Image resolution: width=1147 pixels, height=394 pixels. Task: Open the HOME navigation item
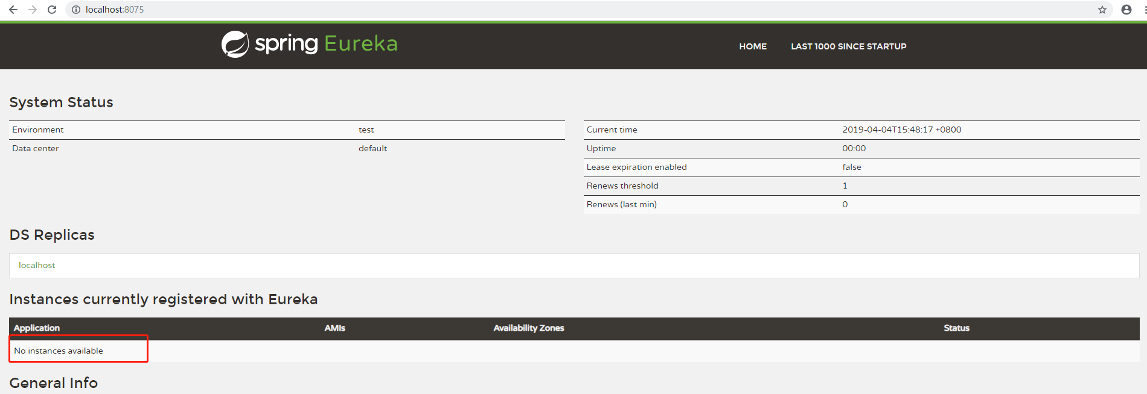coord(753,46)
